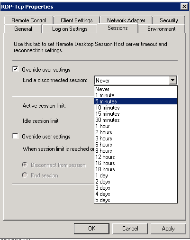190x240 pixels.
Task: Open the Security tab
Action: tap(169, 20)
